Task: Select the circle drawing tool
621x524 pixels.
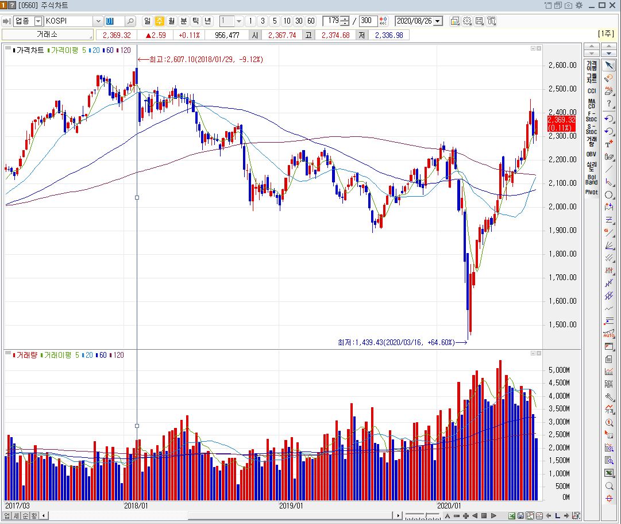Action: pyautogui.click(x=609, y=195)
